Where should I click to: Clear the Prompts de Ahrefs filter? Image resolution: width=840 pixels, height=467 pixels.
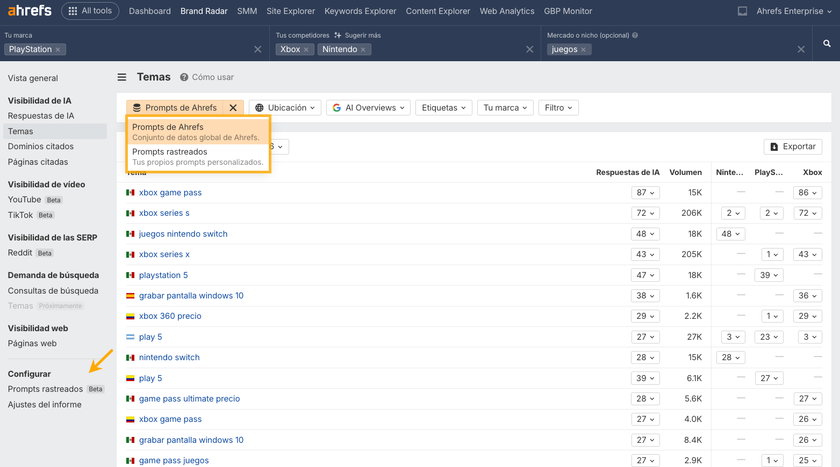pos(233,108)
